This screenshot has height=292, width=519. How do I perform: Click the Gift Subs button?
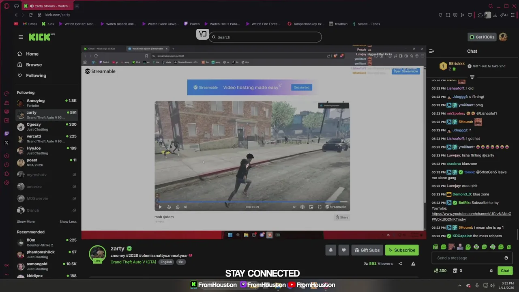tap(367, 250)
